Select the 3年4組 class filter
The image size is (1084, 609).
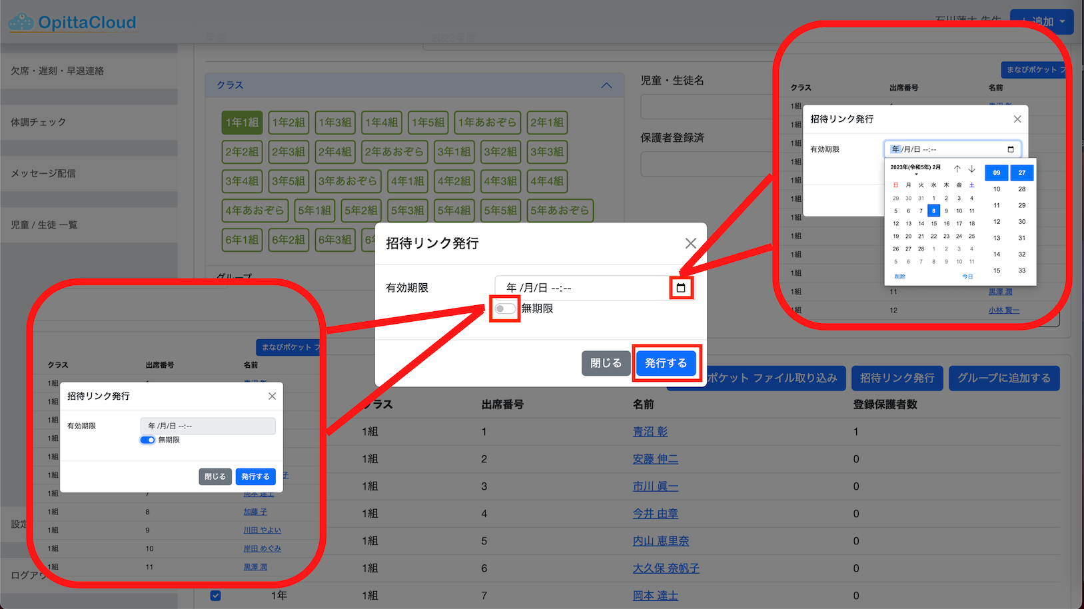[242, 181]
